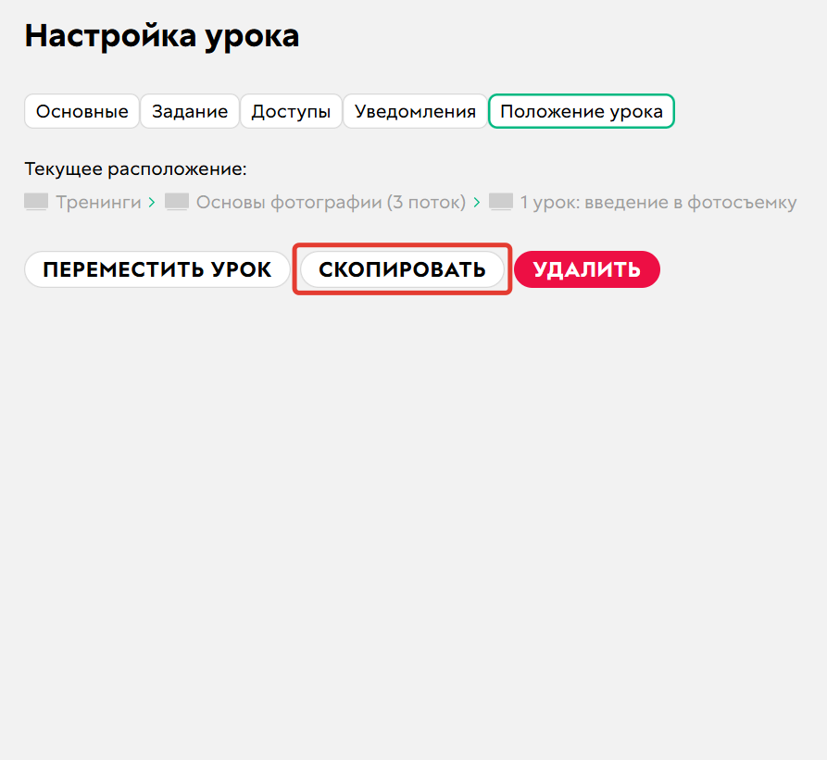
Task: Click the green chevron before 1 урок item
Action: [479, 202]
